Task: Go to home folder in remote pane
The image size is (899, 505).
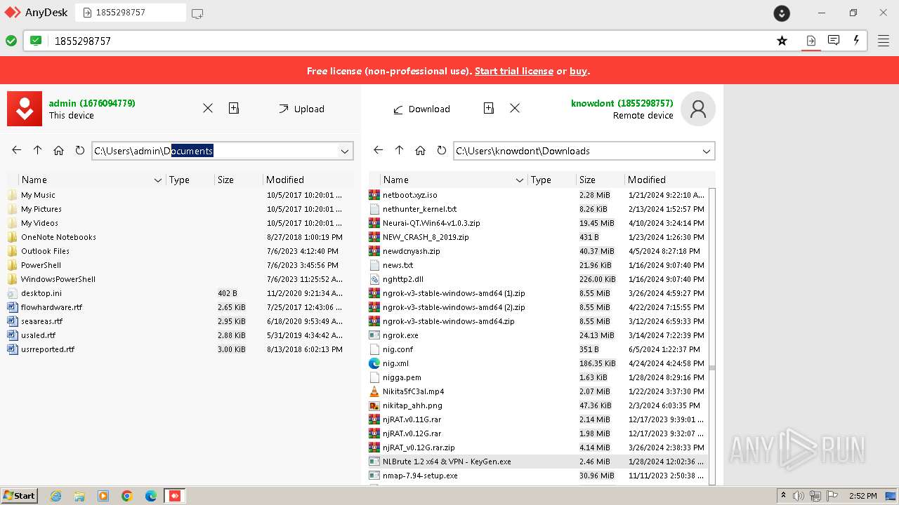Action: [x=420, y=150]
